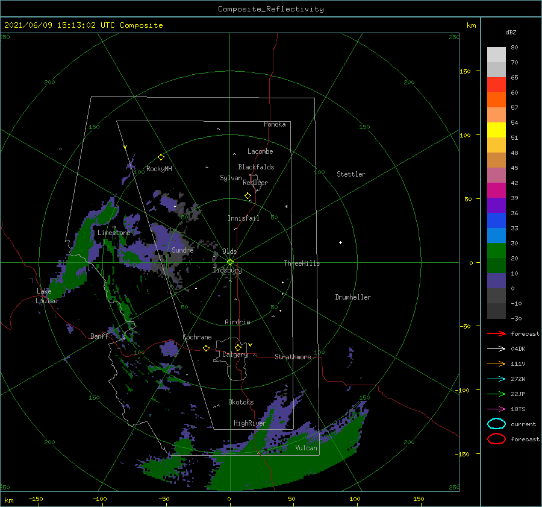This screenshot has height=507, width=542.
Task: Click the yellow diamond marker below Cochrane
Action: click(207, 348)
